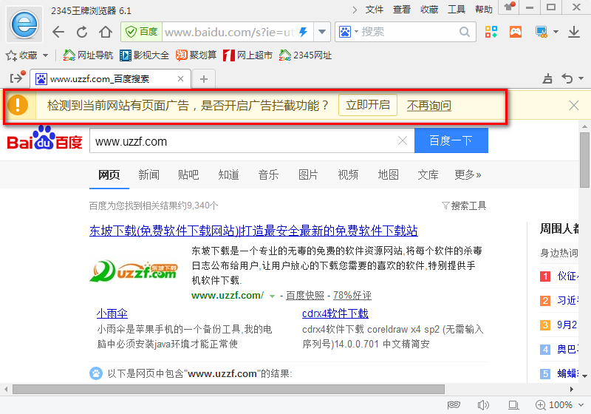This screenshot has height=414, width=591.
Task: Open the 查看 menu
Action: pyautogui.click(x=402, y=10)
